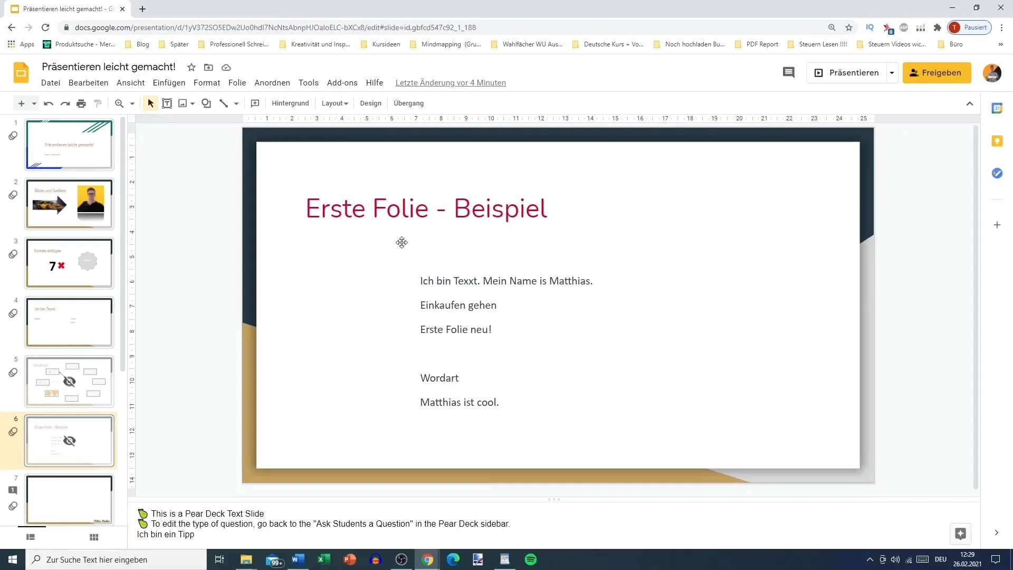Toggle slide 2 link/visibility icon
The width and height of the screenshot is (1013, 570).
tap(13, 194)
